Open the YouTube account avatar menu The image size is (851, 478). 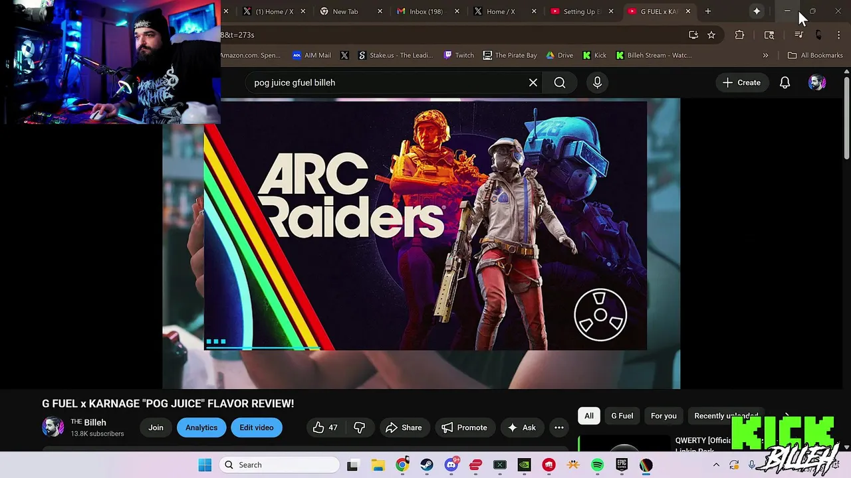816,82
